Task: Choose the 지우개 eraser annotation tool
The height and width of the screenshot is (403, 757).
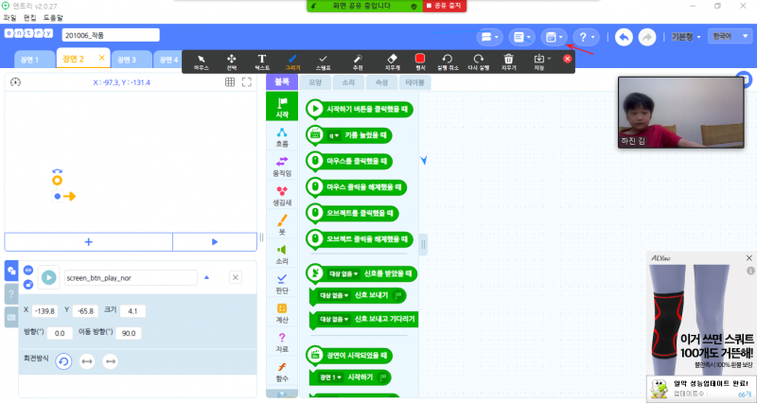Action: tap(393, 61)
